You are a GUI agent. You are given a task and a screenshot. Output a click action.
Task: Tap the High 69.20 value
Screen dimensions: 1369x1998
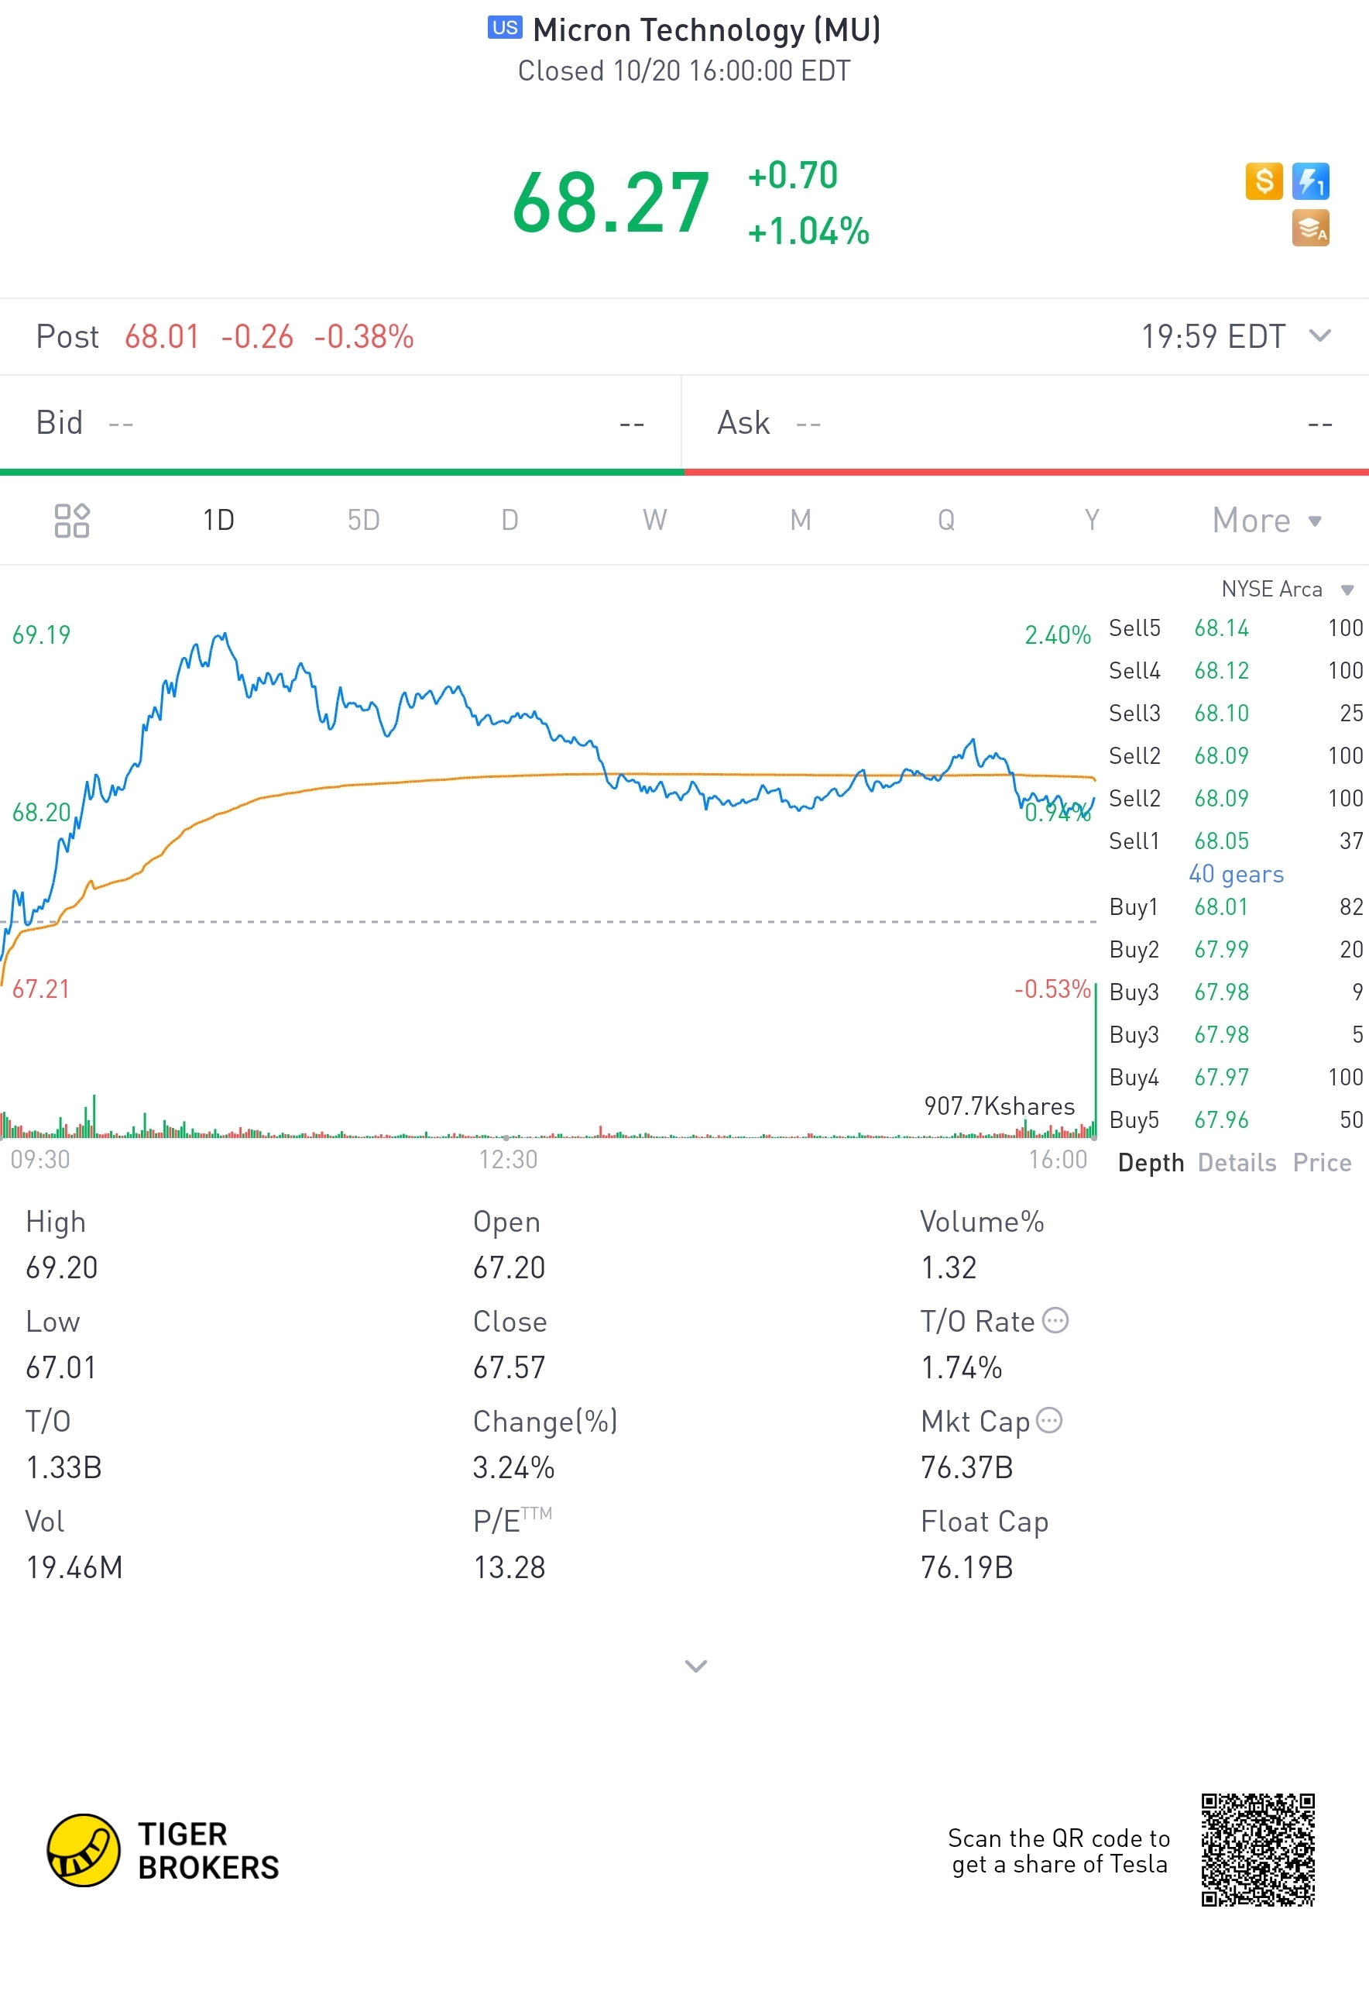click(x=62, y=1267)
